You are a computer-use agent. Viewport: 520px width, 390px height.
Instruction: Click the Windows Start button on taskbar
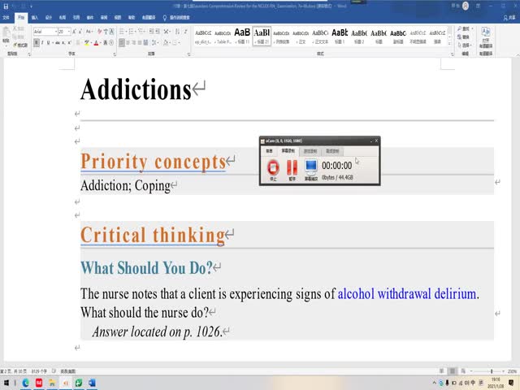[6, 382]
